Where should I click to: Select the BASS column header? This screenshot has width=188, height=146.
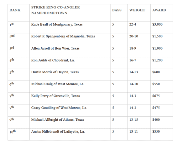point(117,10)
